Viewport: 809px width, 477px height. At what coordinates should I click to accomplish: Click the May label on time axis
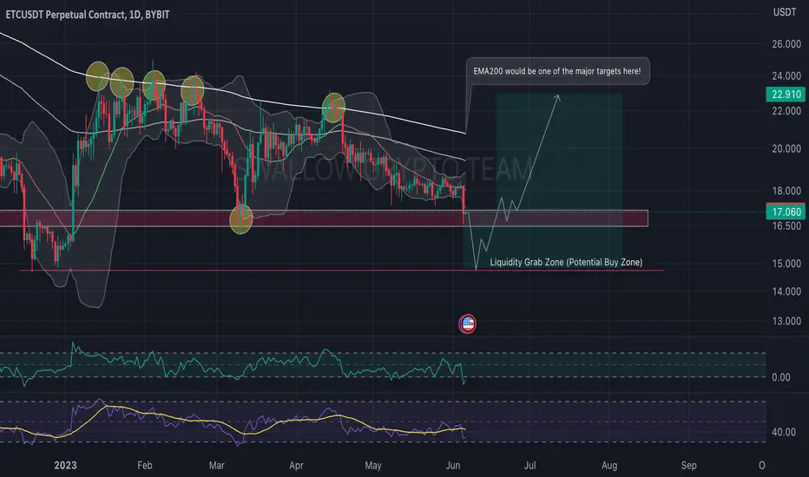(373, 465)
